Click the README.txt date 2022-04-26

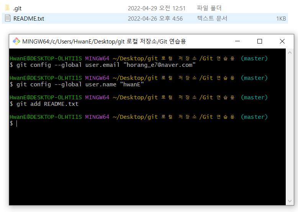(155, 19)
